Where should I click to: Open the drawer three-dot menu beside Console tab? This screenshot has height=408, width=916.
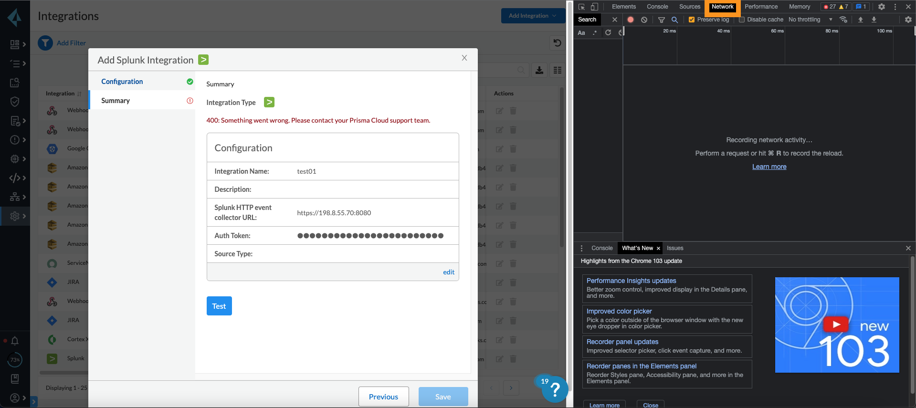click(581, 248)
